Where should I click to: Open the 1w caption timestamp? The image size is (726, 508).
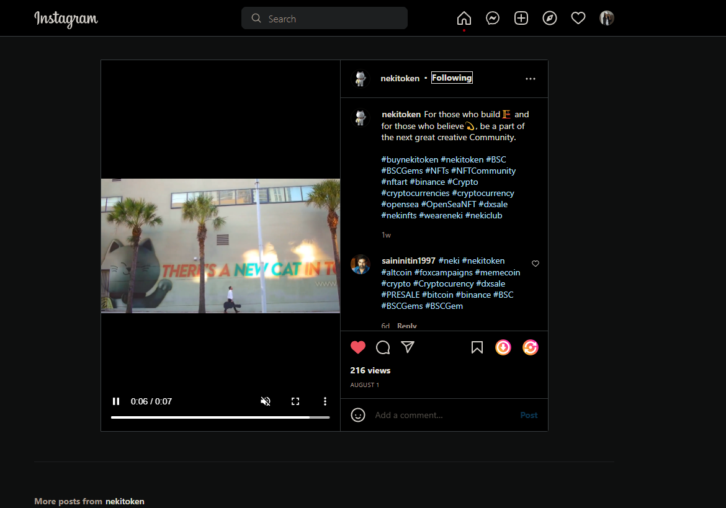[x=386, y=235]
